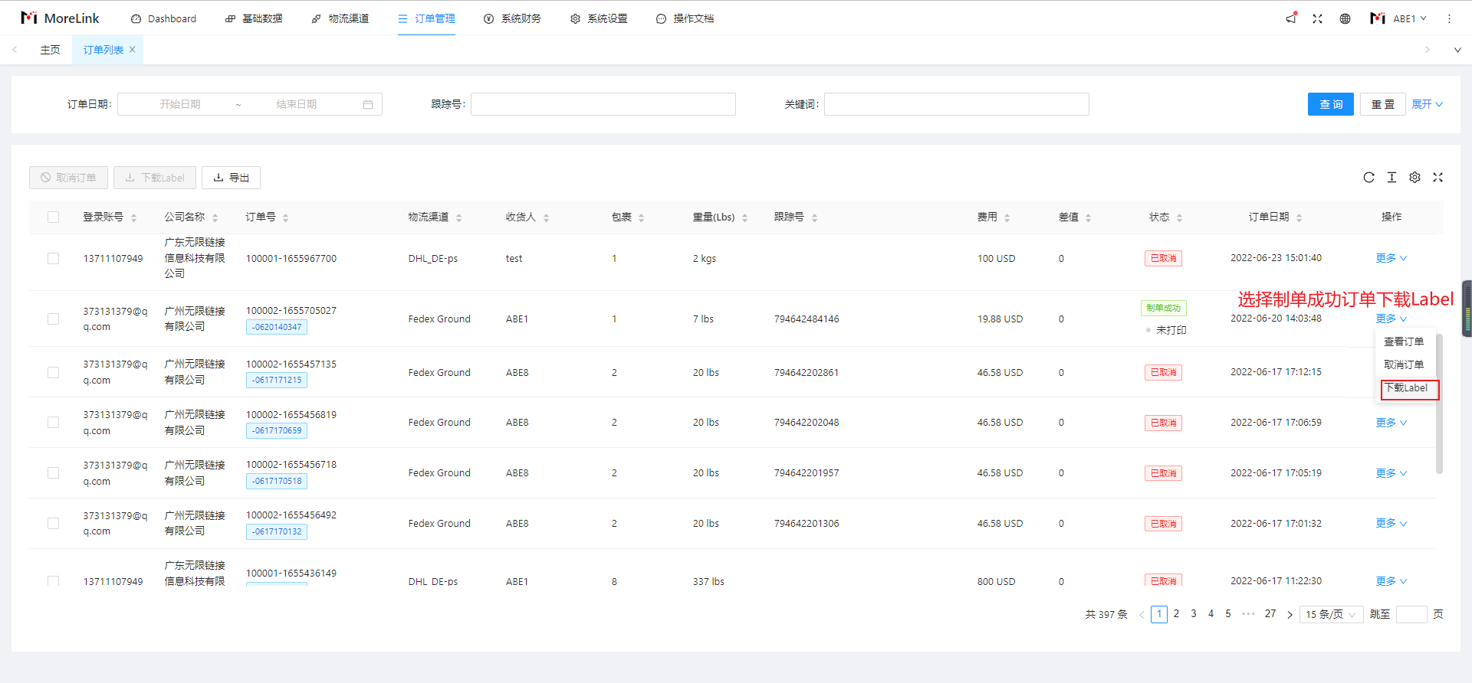Check the row for order 100001-1655967700
Screen dimensions: 1472x683
[x=53, y=259]
